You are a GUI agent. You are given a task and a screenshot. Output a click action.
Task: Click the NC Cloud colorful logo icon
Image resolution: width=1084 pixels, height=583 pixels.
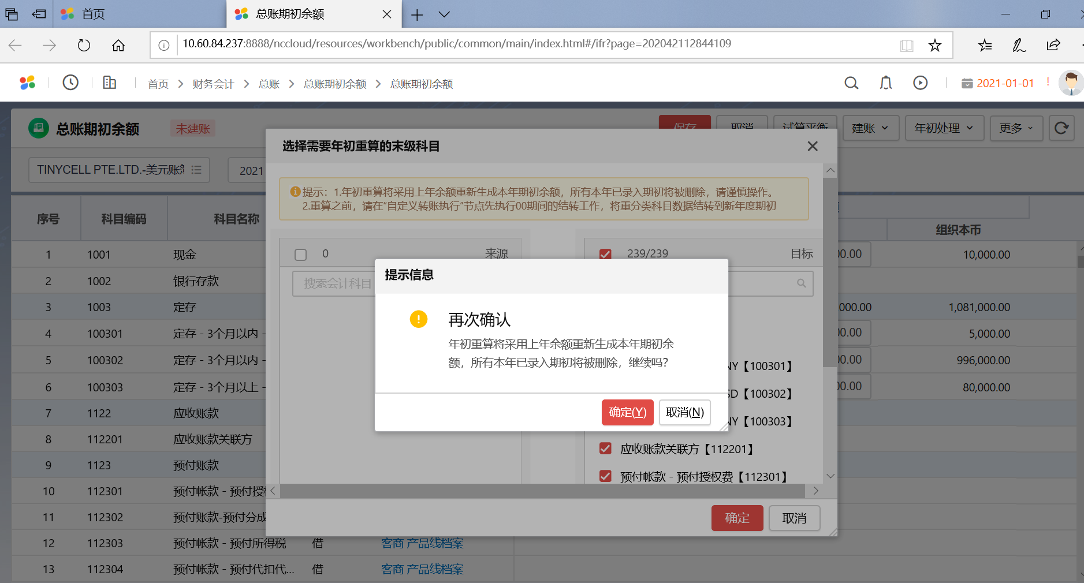[x=27, y=83]
